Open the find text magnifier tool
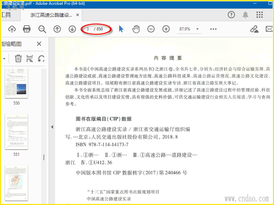 (42, 29)
